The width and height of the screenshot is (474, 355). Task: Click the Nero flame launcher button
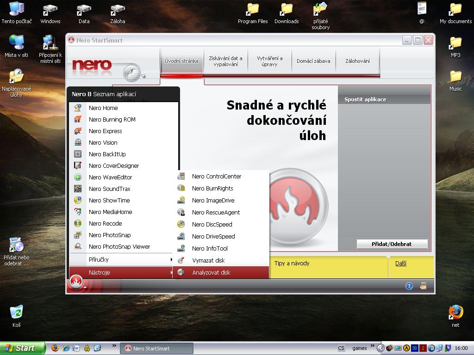click(x=76, y=282)
